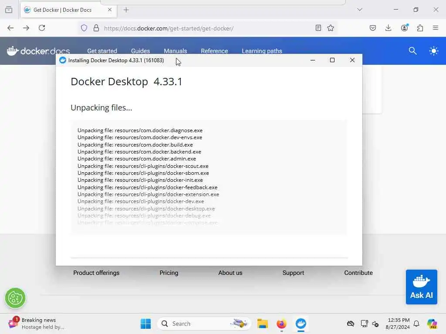Open the Firefox downloads panel
Image resolution: width=446 pixels, height=334 pixels.
[x=388, y=28]
